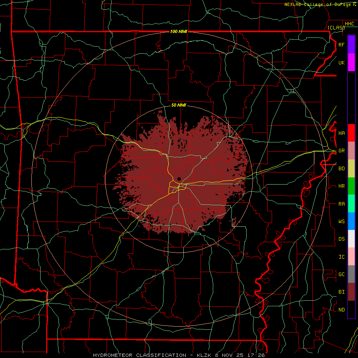Click the UK magenta legend swatch
The image size is (358, 358).
click(351, 62)
